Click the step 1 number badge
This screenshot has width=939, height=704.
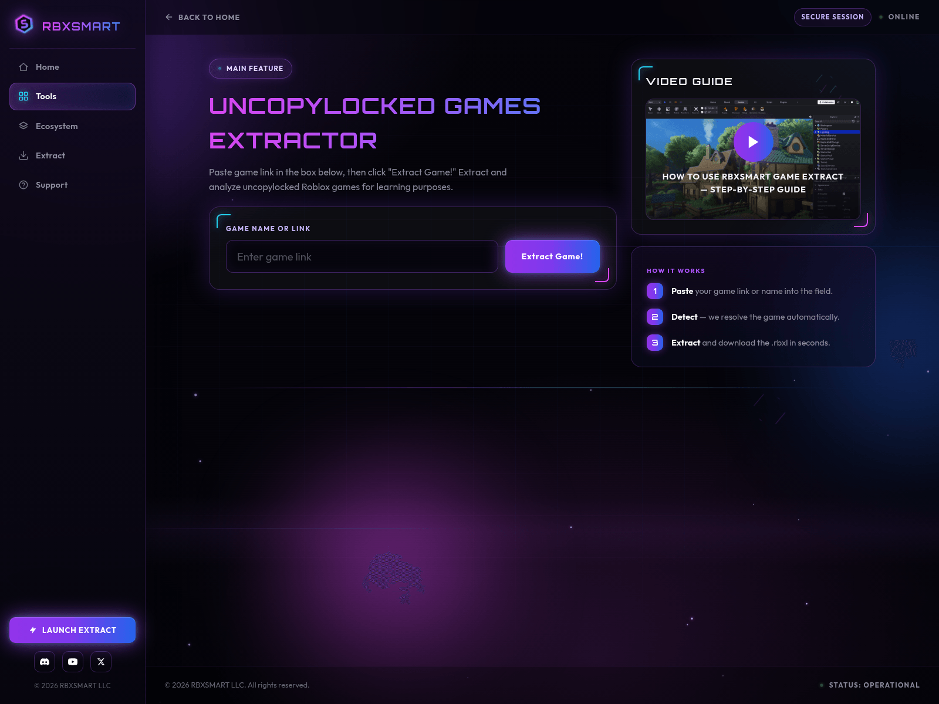pyautogui.click(x=655, y=291)
